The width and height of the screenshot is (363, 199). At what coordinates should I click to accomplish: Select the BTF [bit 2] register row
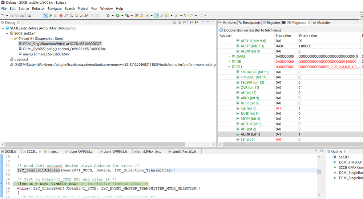(x=290, y=129)
